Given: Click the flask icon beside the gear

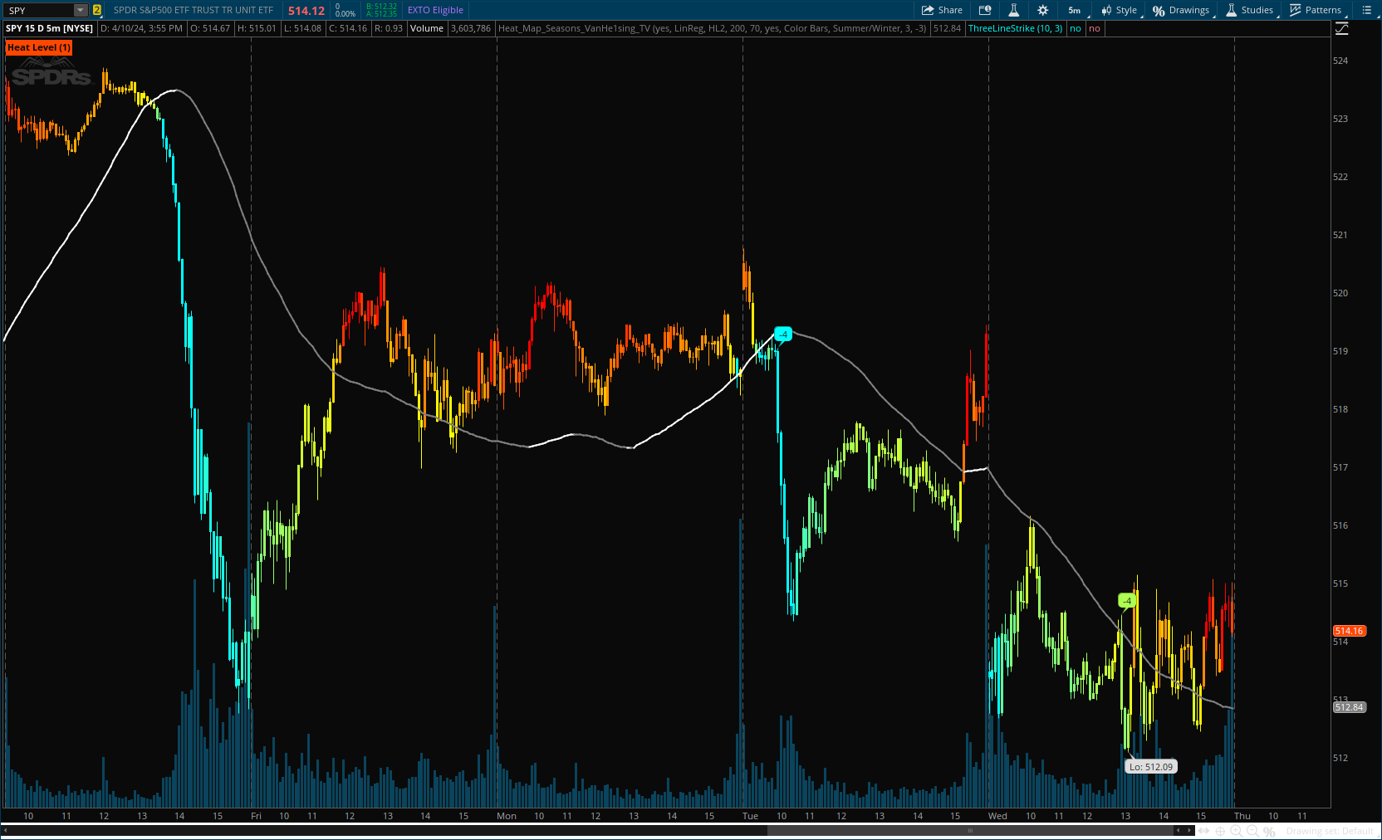Looking at the screenshot, I should pos(1013,10).
